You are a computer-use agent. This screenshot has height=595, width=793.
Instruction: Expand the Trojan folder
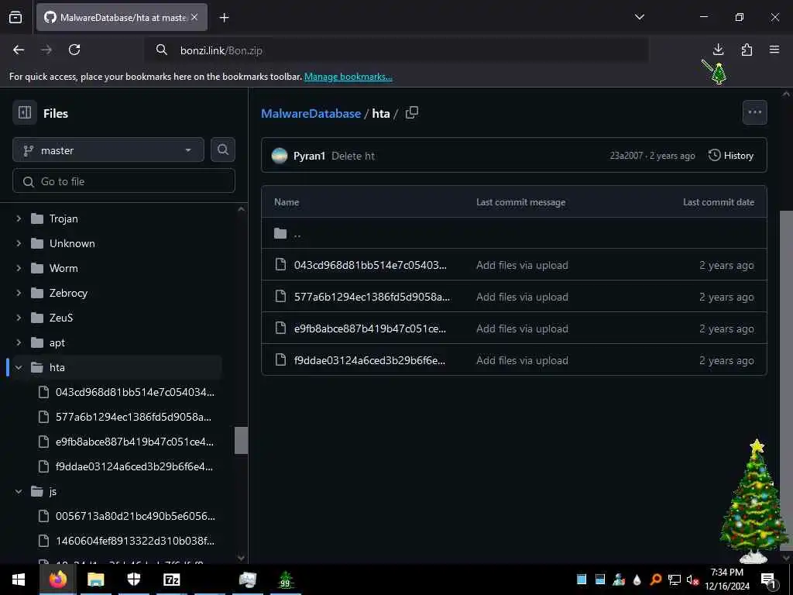[x=19, y=218]
